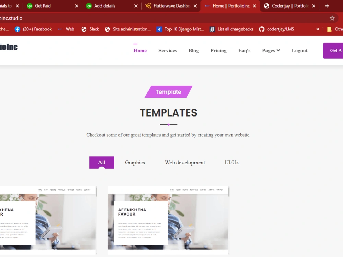
Task: Open the Services page
Action: pos(168,50)
